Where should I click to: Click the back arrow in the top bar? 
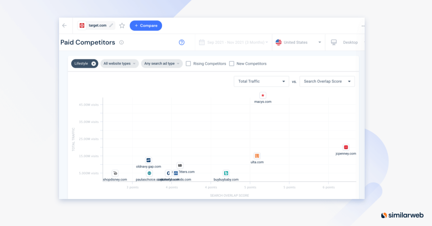pyautogui.click(x=65, y=25)
